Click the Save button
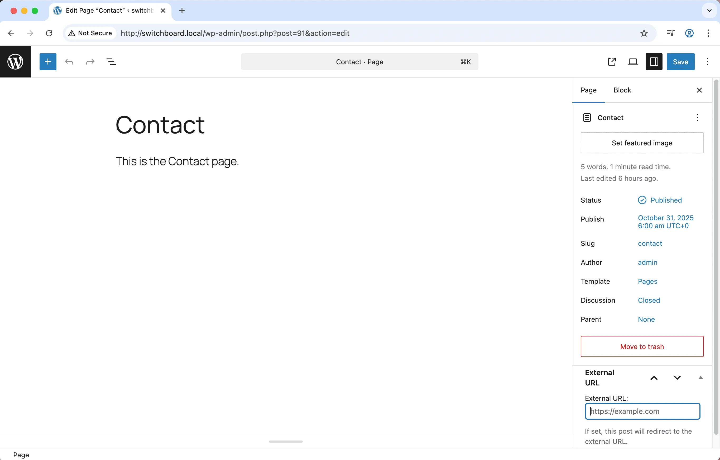 pyautogui.click(x=680, y=62)
